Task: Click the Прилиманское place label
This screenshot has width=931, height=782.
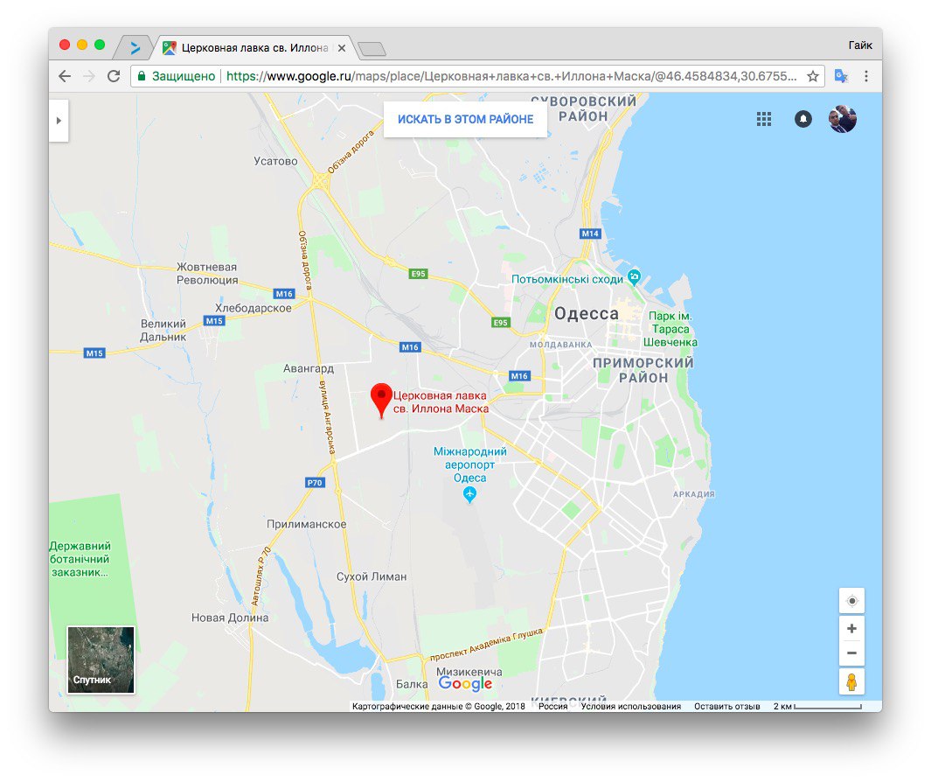Action: 306,524
